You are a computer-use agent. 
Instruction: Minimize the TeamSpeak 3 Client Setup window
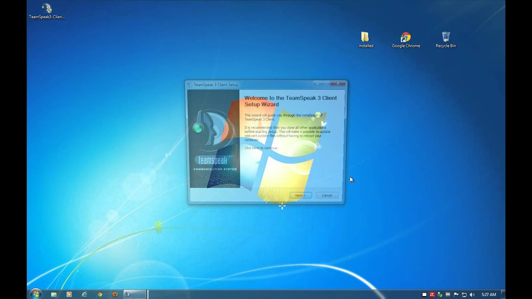coord(318,84)
